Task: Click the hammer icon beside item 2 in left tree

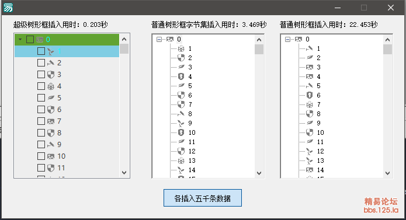Action: (51, 63)
